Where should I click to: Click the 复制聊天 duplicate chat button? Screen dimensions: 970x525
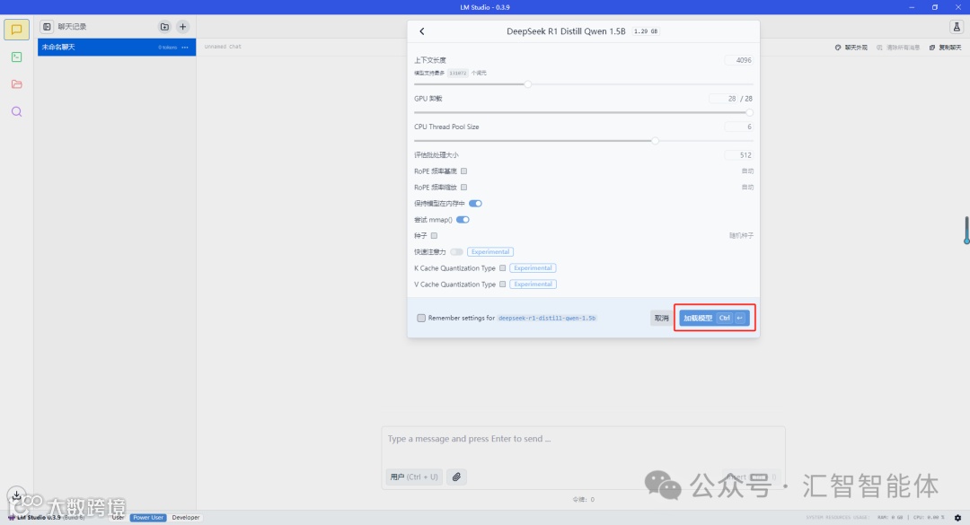[945, 48]
